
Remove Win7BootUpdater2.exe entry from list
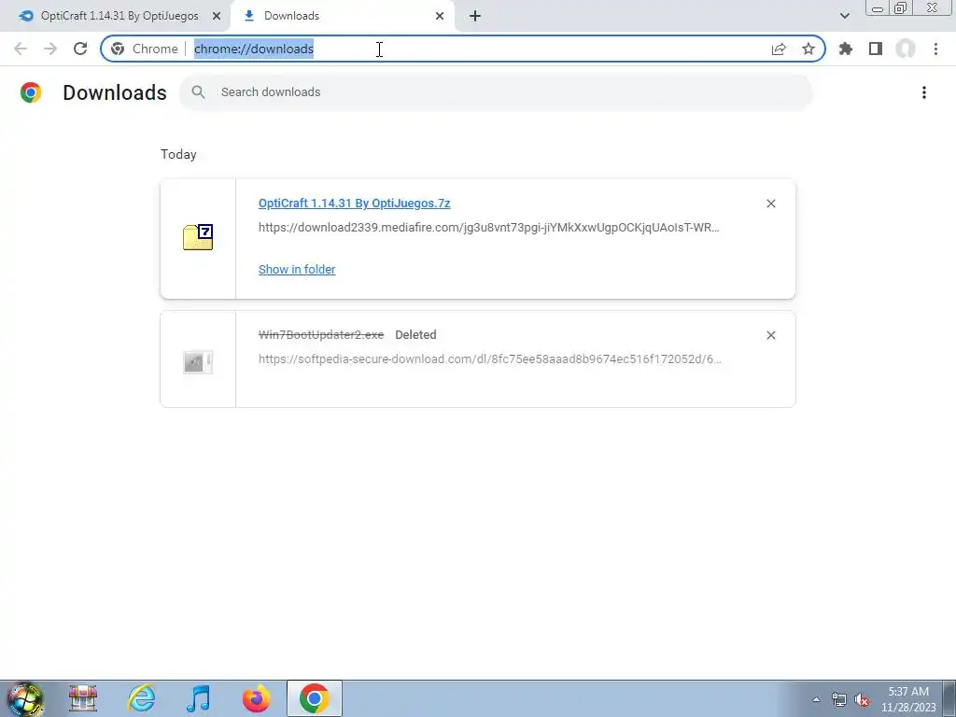point(770,335)
